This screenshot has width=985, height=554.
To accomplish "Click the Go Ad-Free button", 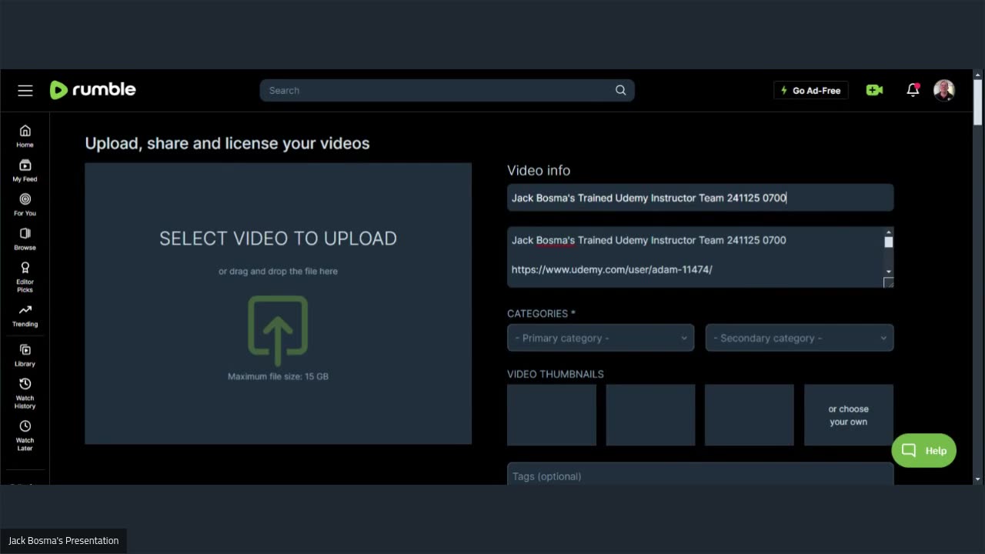I will tap(811, 90).
